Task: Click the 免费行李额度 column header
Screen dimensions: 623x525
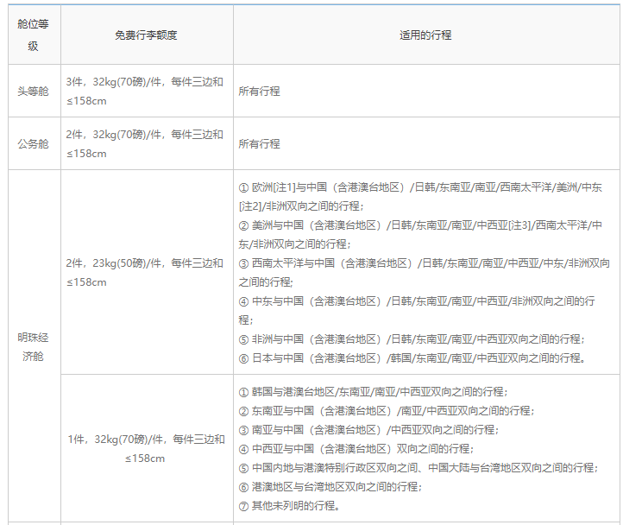Action: tap(146, 35)
